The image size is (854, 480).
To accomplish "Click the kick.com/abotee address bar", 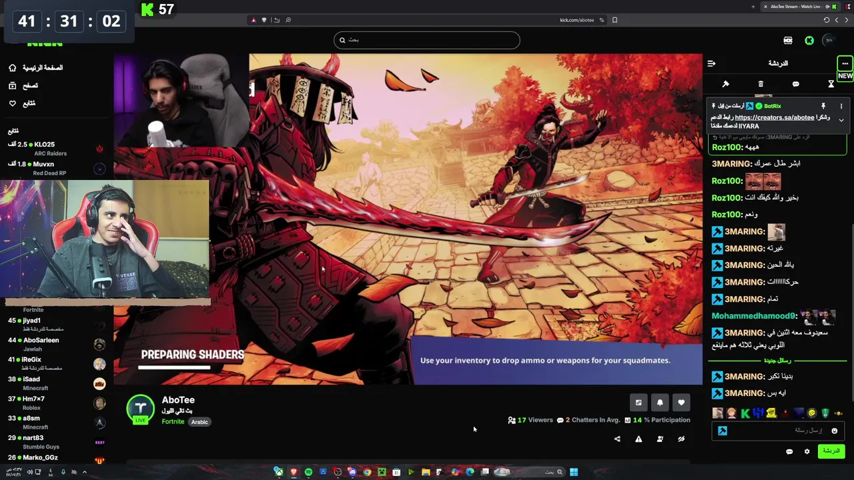I will [427, 20].
